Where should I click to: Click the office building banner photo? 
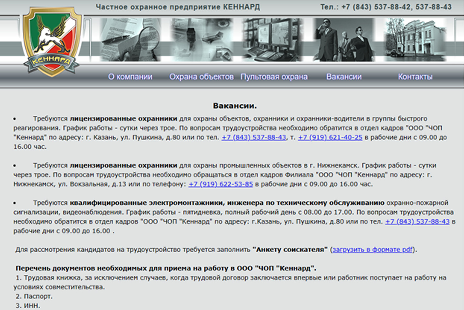[x=415, y=40]
